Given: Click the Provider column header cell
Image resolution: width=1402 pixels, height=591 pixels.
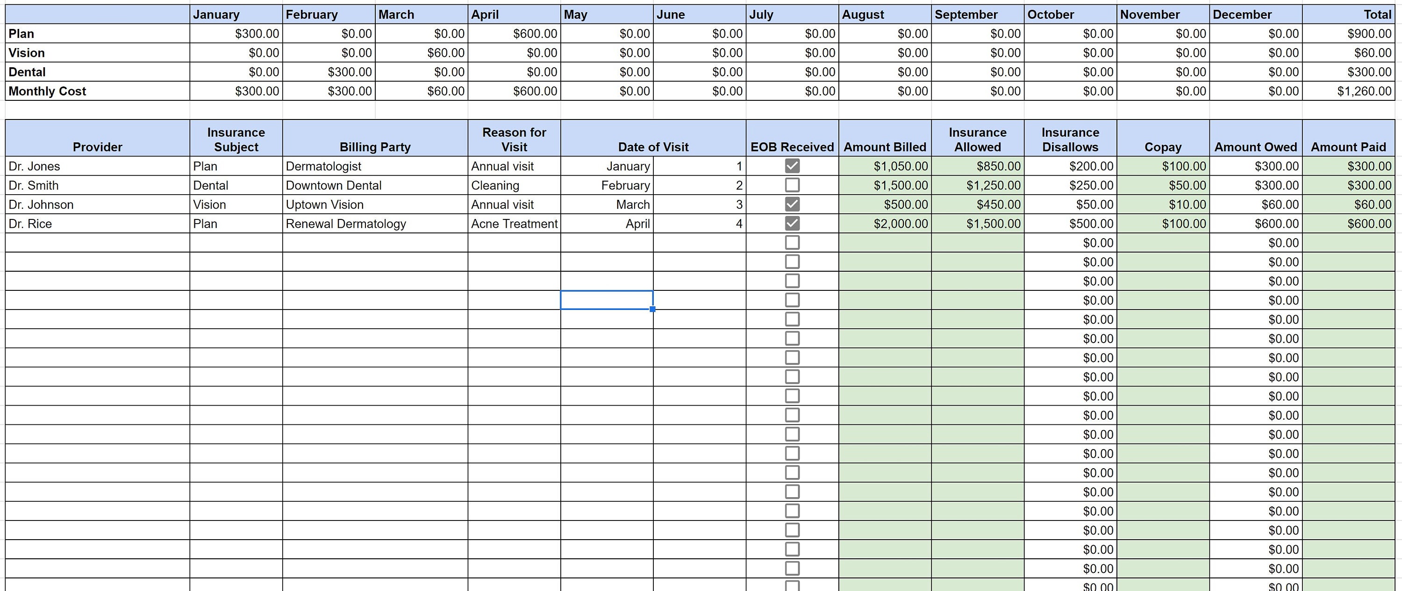Looking at the screenshot, I should [97, 146].
